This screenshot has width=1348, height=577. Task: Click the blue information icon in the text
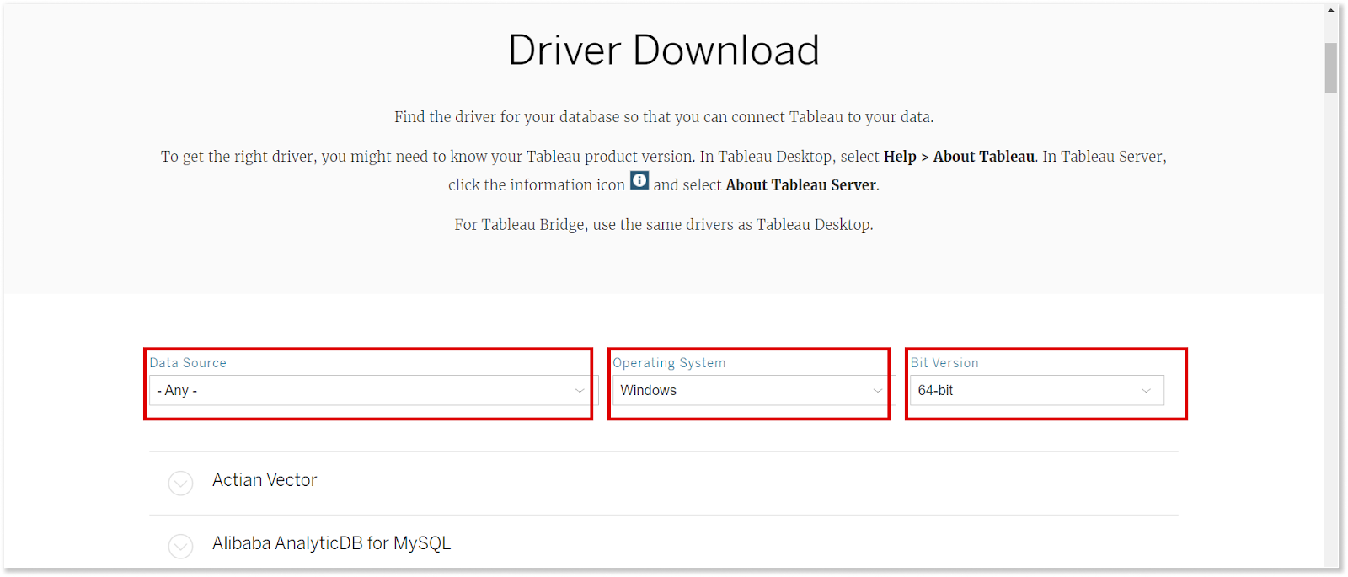[x=639, y=180]
